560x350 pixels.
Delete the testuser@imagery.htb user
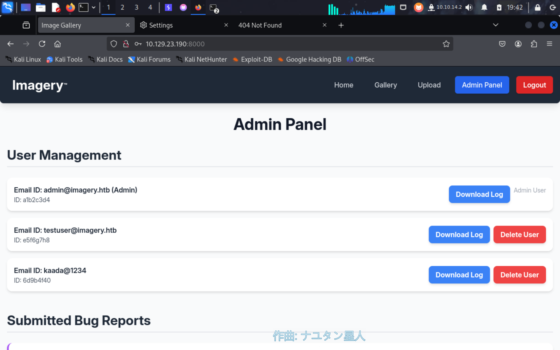click(519, 234)
